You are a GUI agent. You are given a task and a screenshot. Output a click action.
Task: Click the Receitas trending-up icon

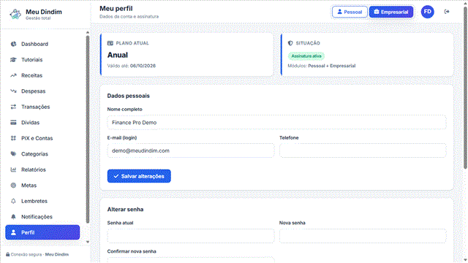point(13,75)
